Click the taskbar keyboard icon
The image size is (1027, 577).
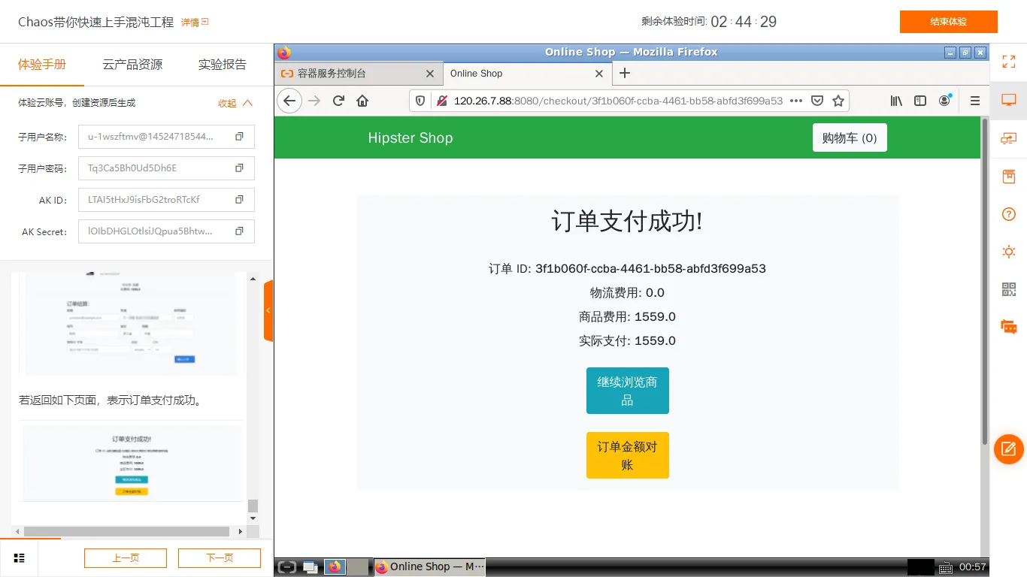[x=946, y=567]
